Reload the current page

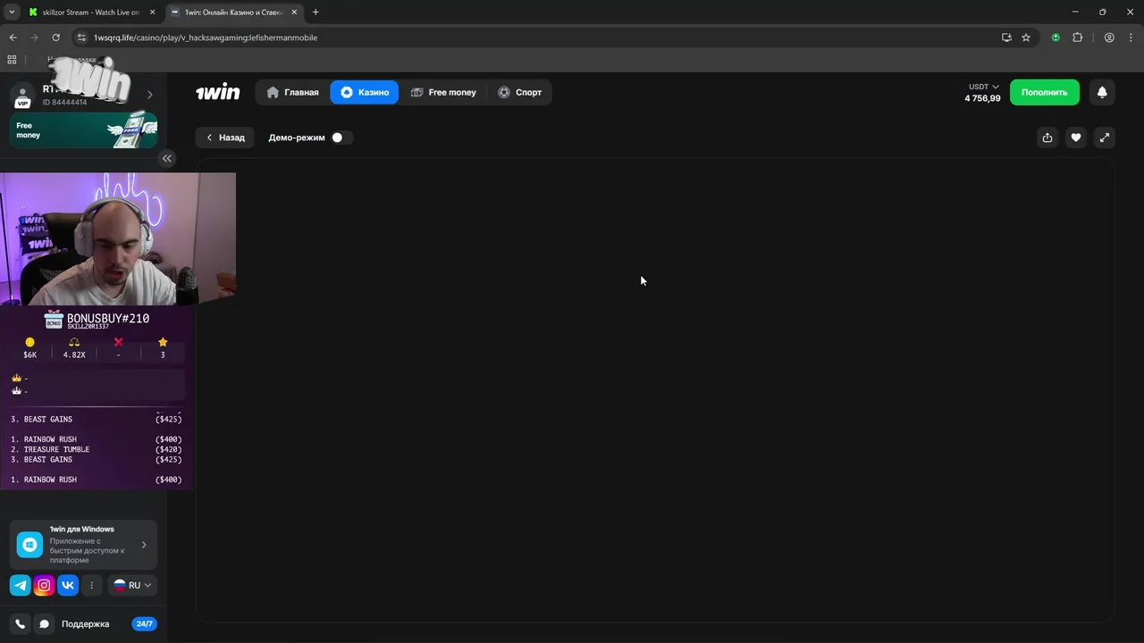pyautogui.click(x=55, y=38)
